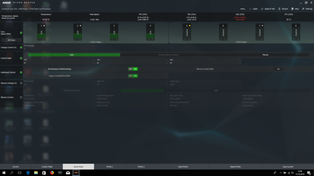Click the Discard trash icon
This screenshot has height=176, width=314.
click(279, 9)
